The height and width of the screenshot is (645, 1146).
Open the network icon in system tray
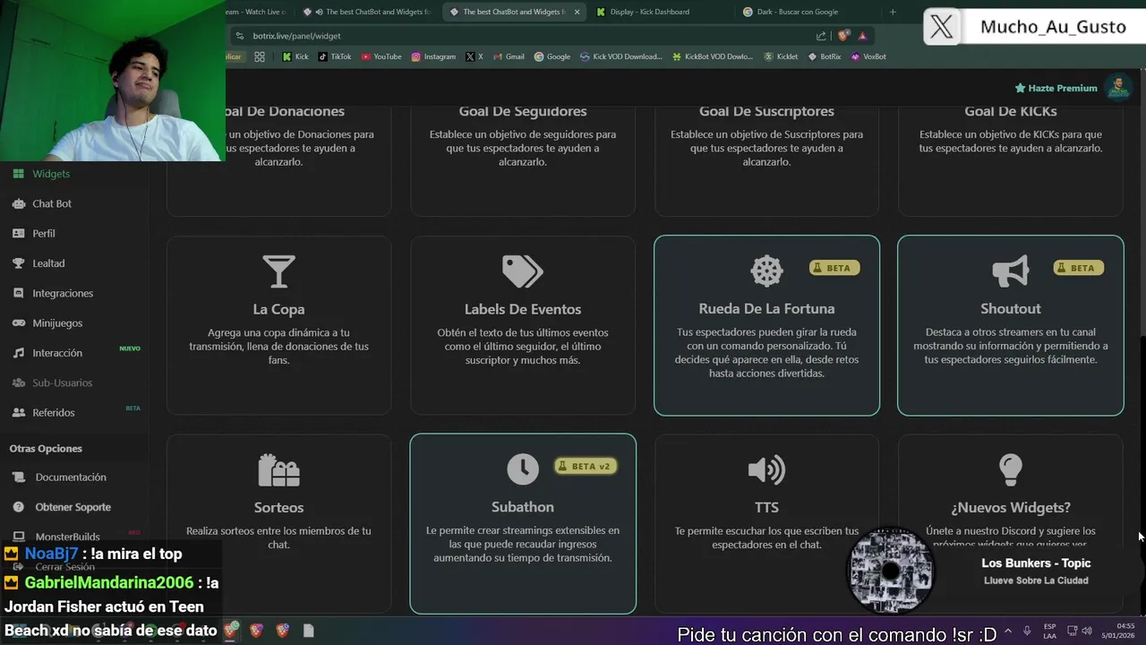(1072, 631)
